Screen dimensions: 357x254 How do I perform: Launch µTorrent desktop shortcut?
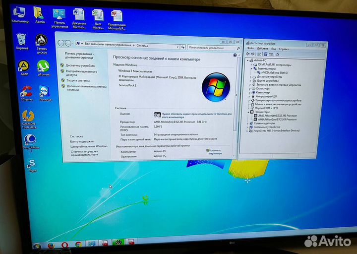pyautogui.click(x=44, y=68)
